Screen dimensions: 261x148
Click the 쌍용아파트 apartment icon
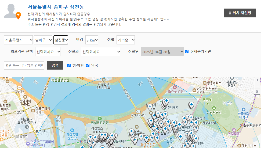[205, 83]
